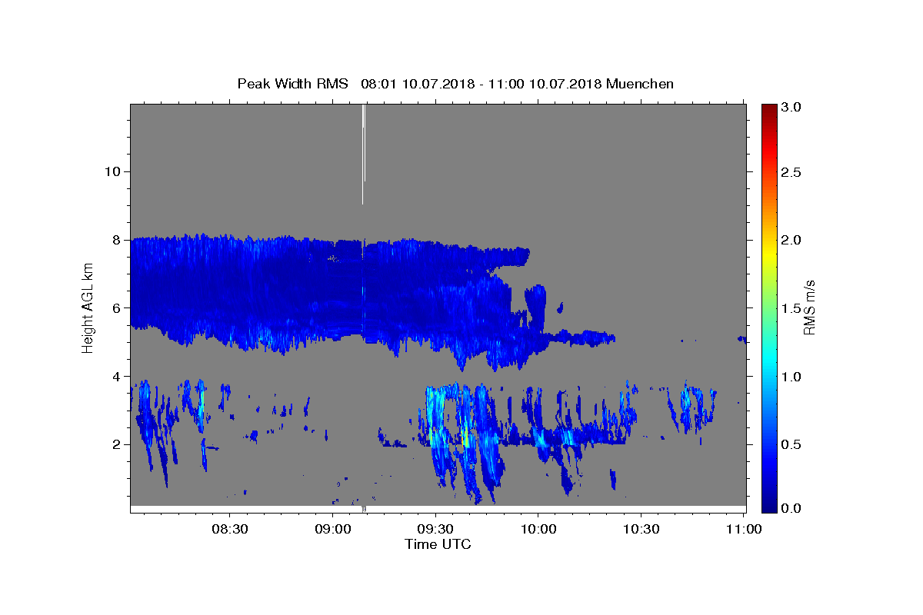Click the dark red top of the colorbar
Viewport: 923px width, 615px height.
point(769,110)
